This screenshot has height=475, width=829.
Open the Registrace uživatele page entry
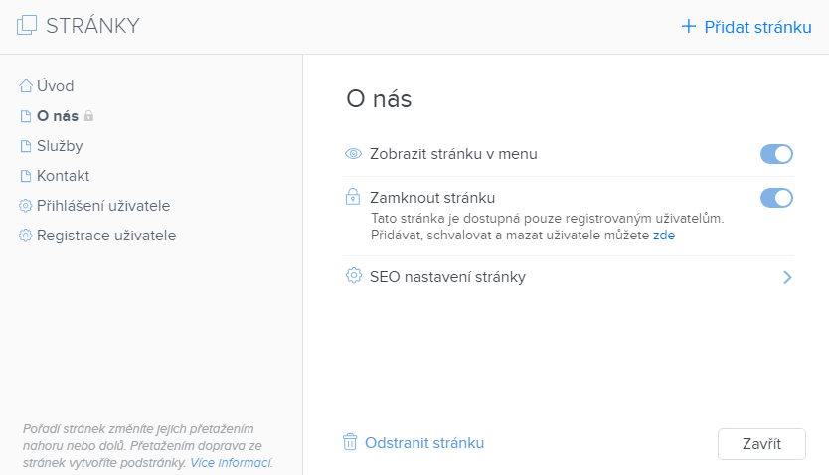pyautogui.click(x=106, y=236)
